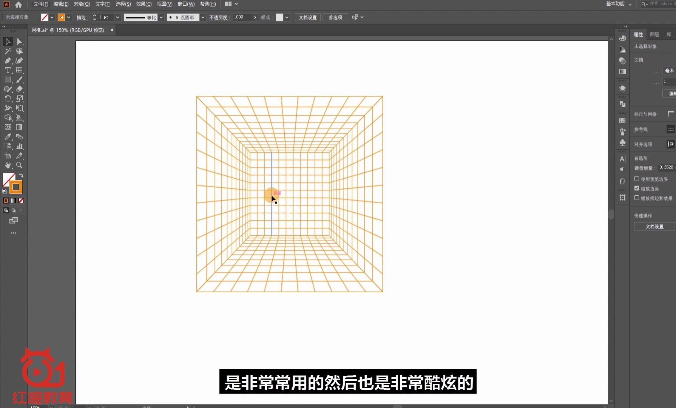The width and height of the screenshot is (676, 408).
Task: Enable Draw Normal mode
Action: [x=6, y=210]
